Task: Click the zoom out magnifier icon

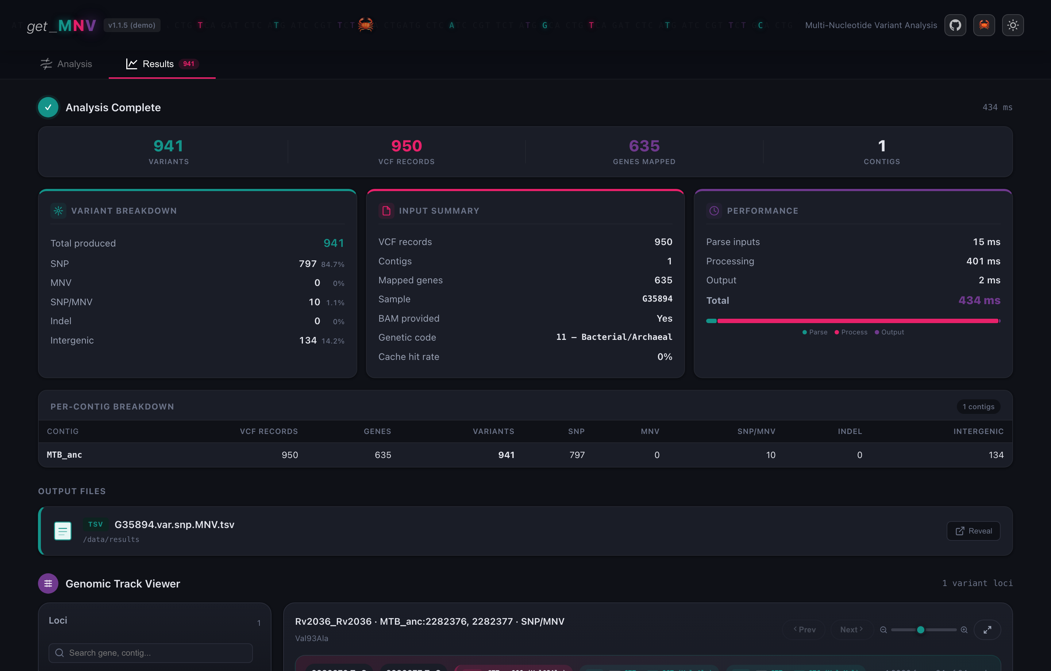Action: [883, 629]
